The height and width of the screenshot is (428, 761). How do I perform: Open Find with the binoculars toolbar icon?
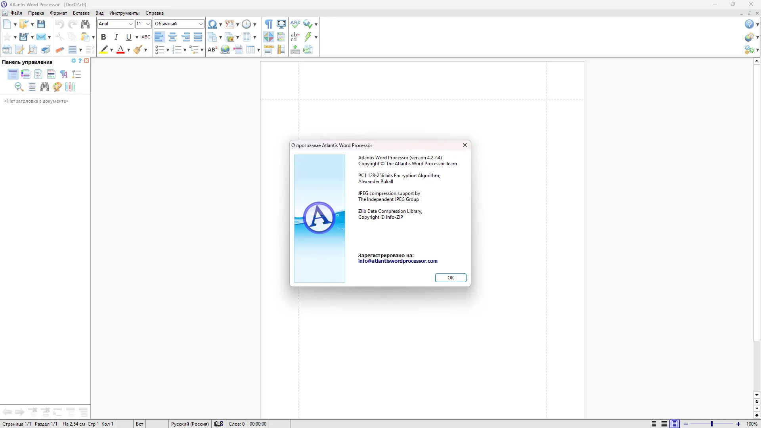point(85,24)
